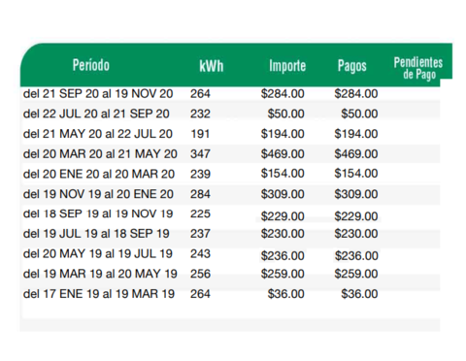Click the Período column header
The height and width of the screenshot is (361, 466).
coord(91,65)
